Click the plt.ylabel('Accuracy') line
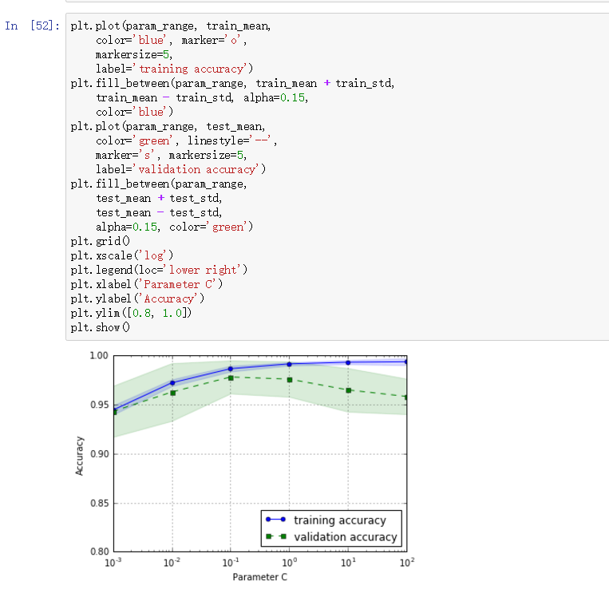The height and width of the screenshot is (589, 609). (x=137, y=299)
